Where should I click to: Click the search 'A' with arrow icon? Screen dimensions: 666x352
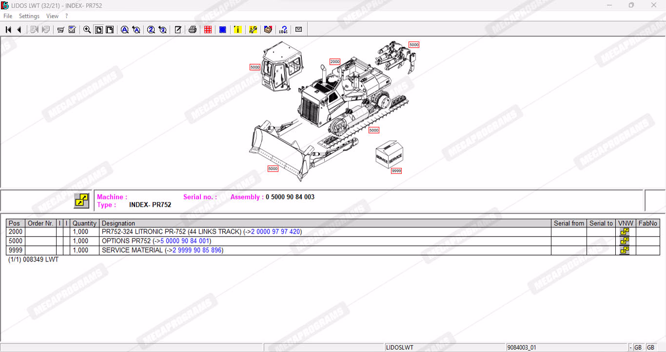tap(137, 30)
